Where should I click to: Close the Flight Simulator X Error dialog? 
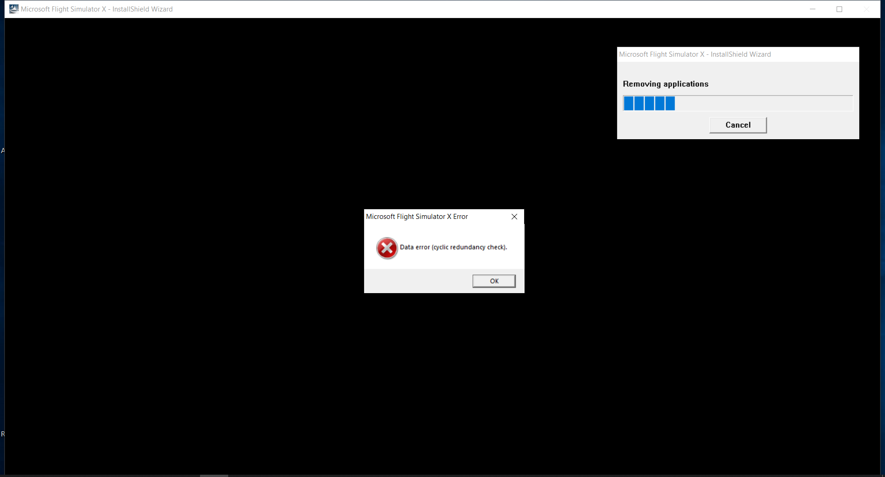514,217
